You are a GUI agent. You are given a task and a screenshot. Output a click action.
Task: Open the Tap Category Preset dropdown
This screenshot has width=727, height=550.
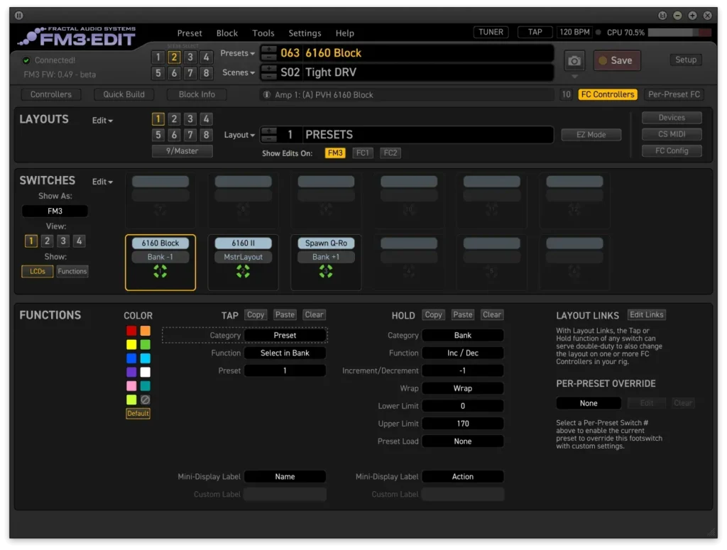pos(285,335)
